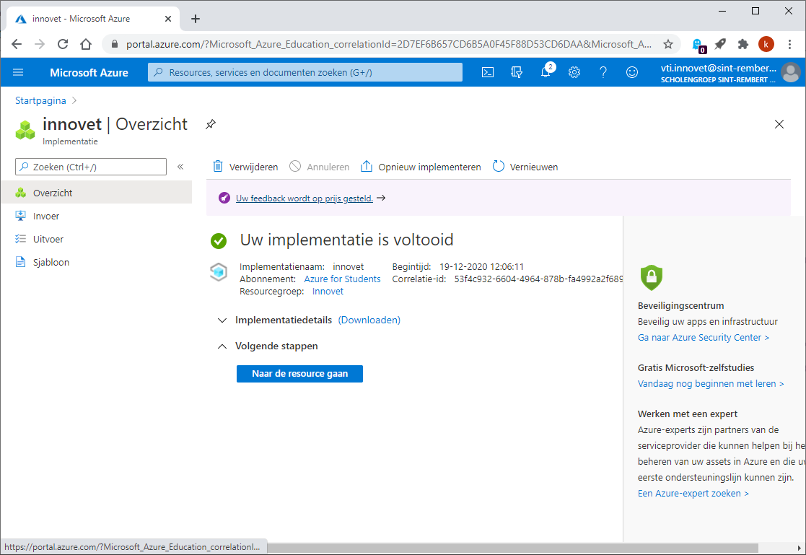Click Ga naar Azure Security Center link
806x555 pixels.
704,338
